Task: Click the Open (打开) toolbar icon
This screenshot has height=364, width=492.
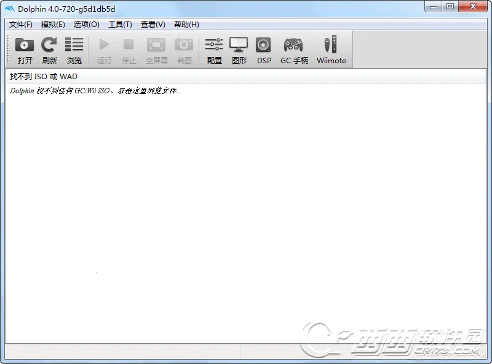Action: tap(25, 45)
